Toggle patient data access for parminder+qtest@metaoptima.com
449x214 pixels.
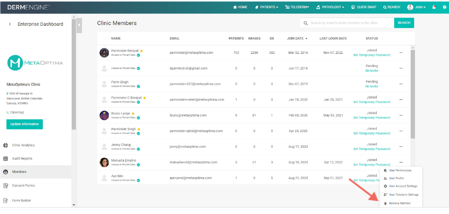pyautogui.click(x=138, y=133)
